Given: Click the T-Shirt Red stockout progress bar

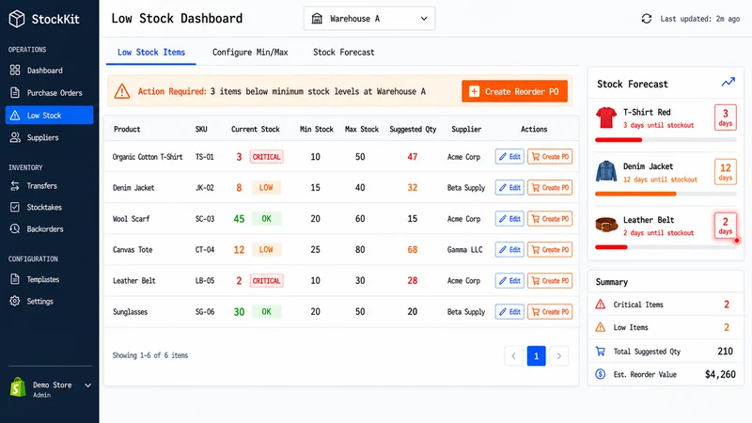Looking at the screenshot, I should (666, 140).
